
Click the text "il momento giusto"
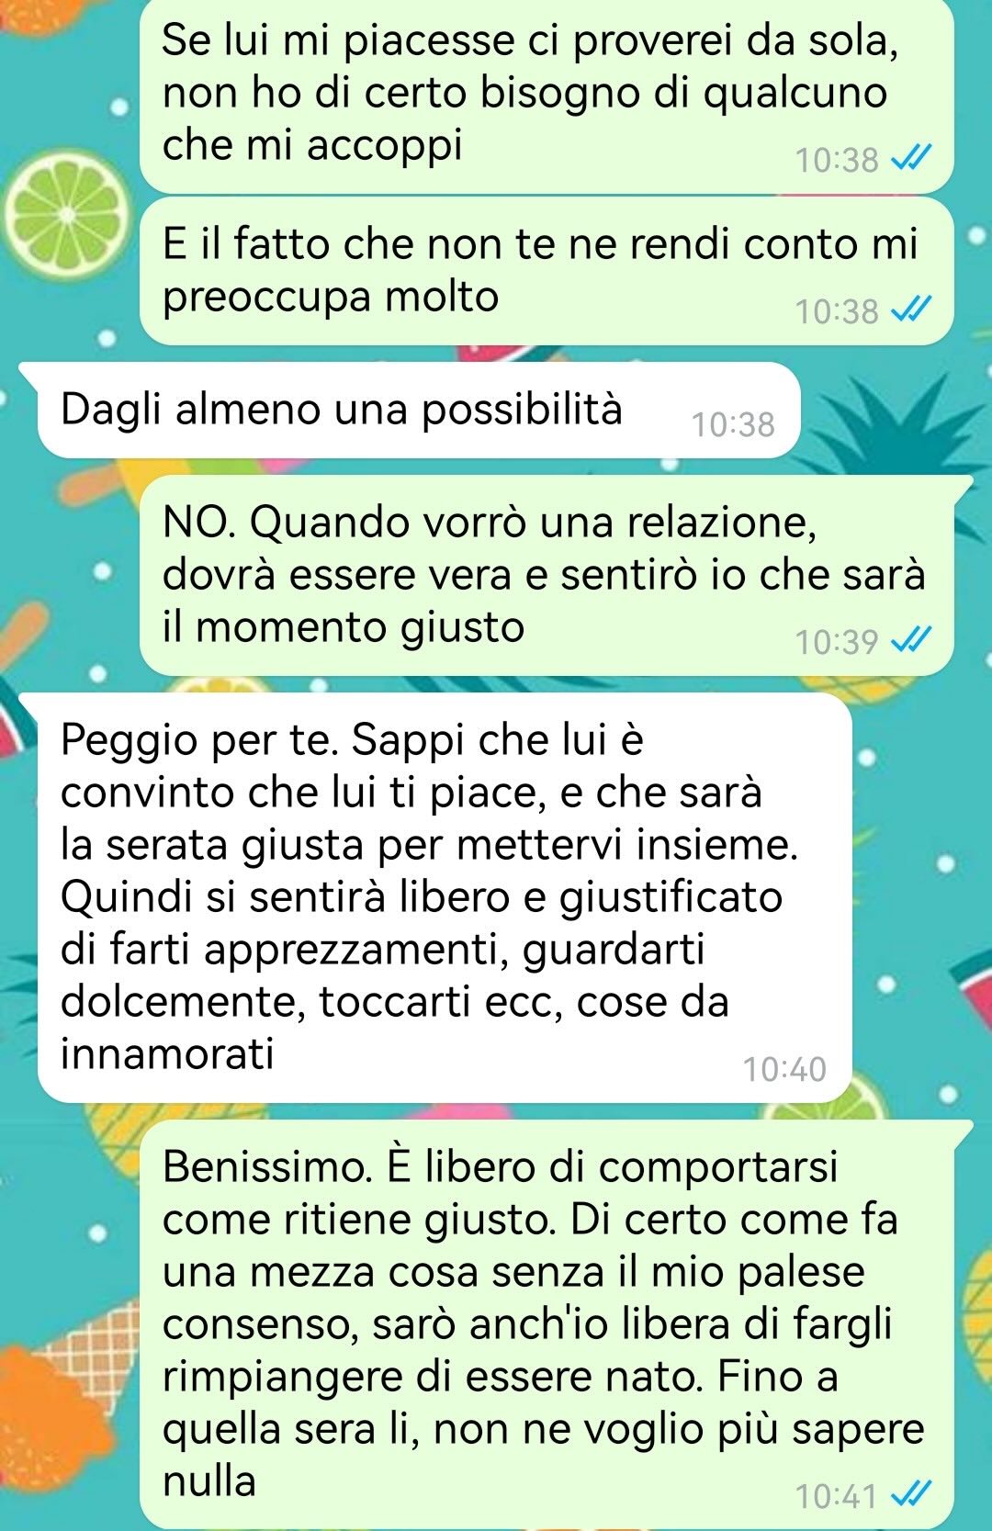343,628
